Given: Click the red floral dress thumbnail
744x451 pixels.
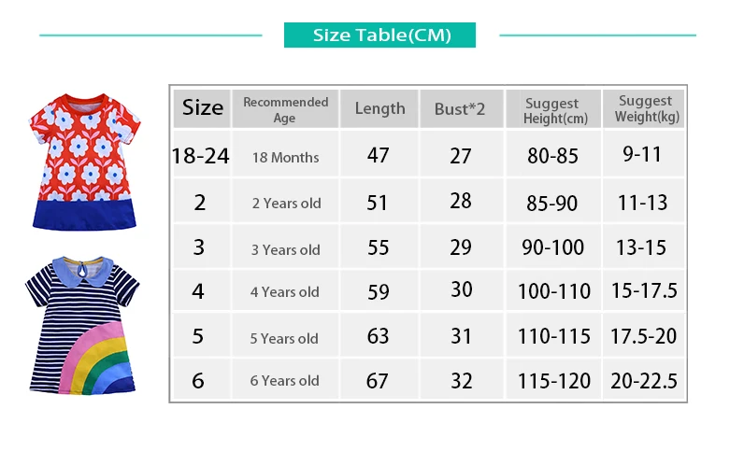Looking at the screenshot, I should [x=84, y=162].
